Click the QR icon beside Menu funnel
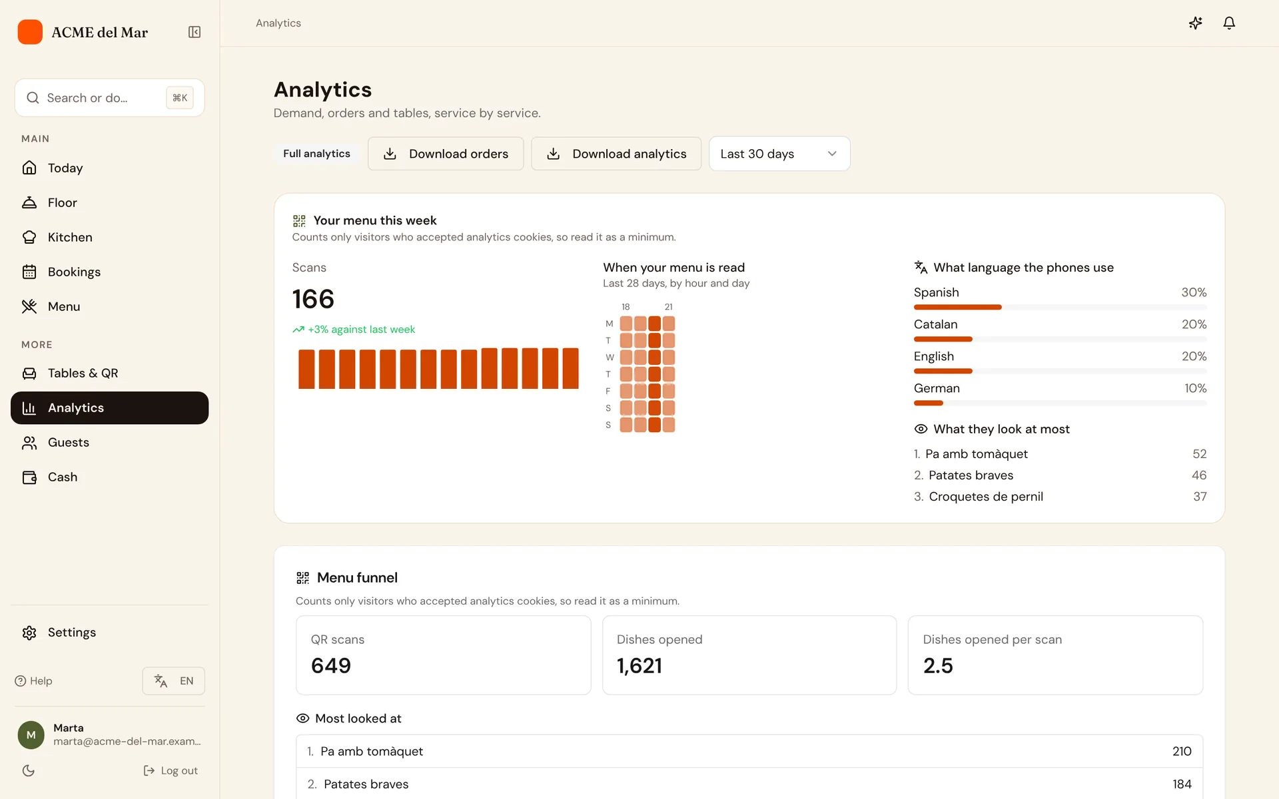This screenshot has height=799, width=1279. point(302,578)
